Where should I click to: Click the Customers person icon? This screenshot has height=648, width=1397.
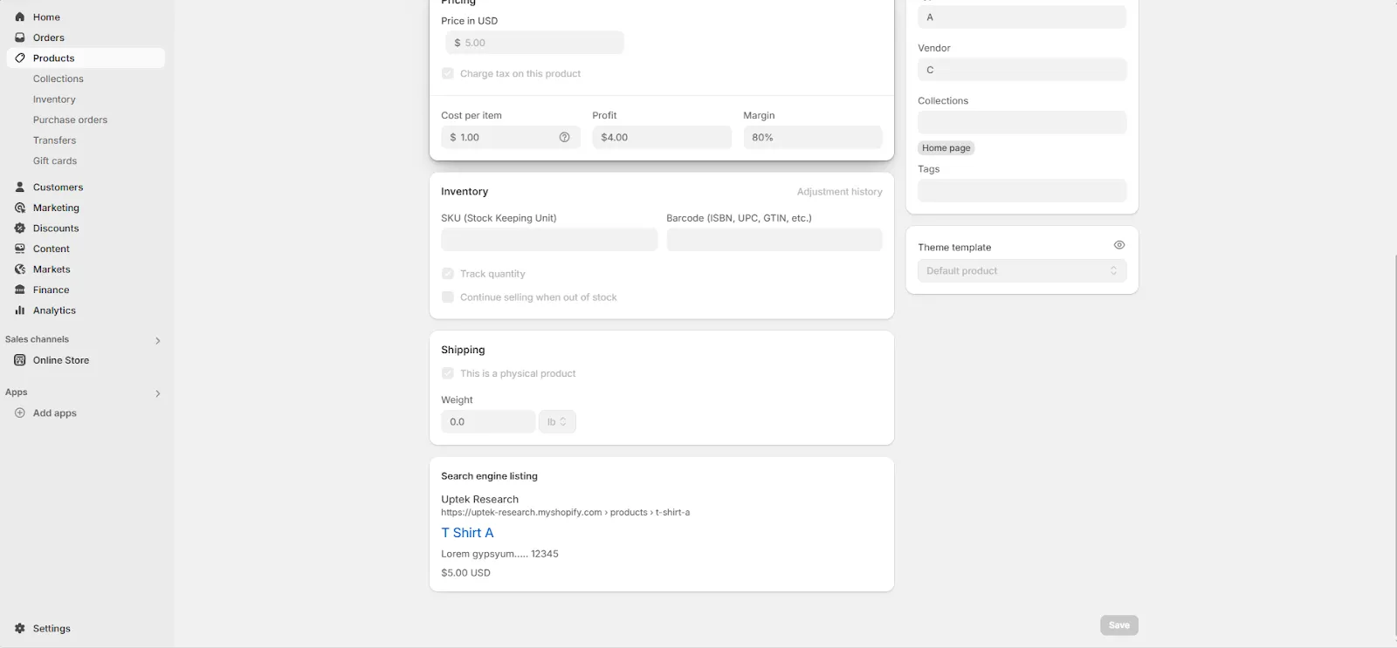coord(20,187)
